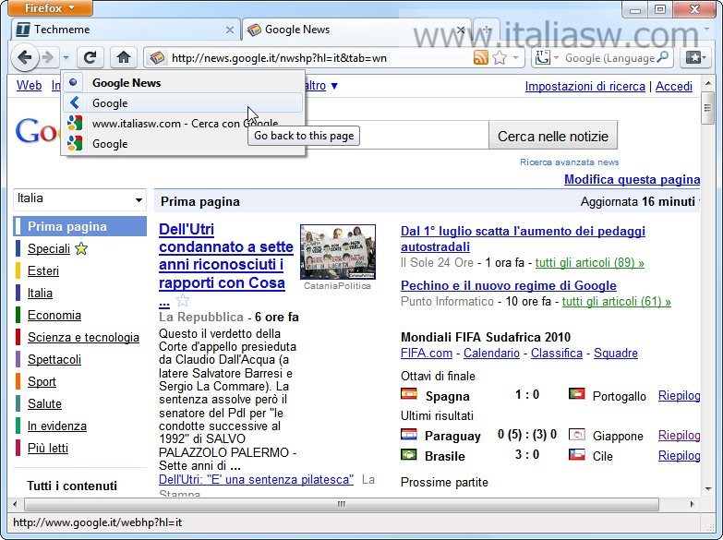This screenshot has width=723, height=540.
Task: Open Riepilogo for Spagna vs Portogallo
Action: pyautogui.click(x=679, y=396)
